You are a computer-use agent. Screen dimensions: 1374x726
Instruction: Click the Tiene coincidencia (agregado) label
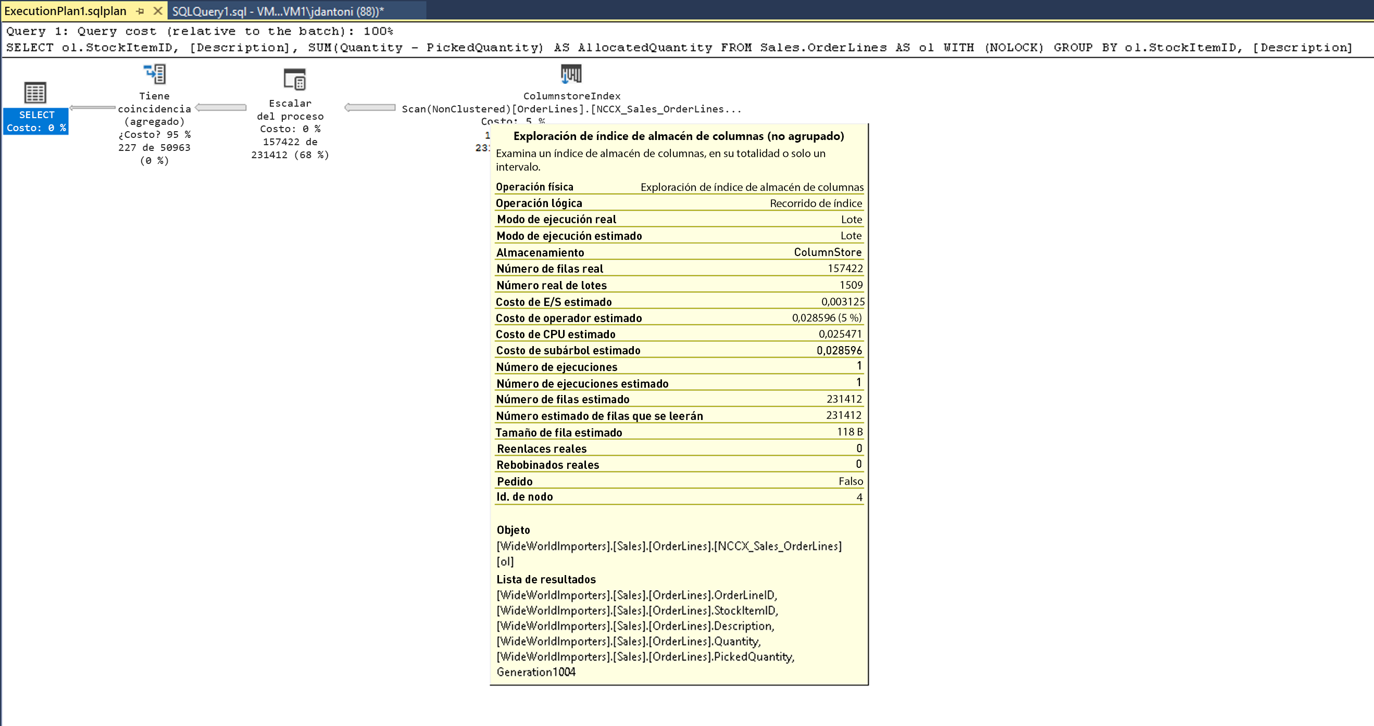click(x=154, y=109)
